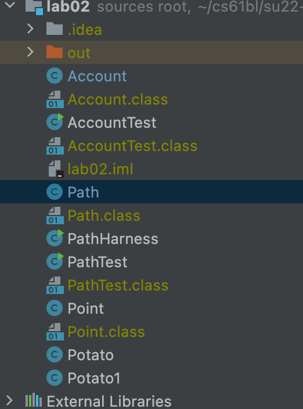This screenshot has width=303, height=409.
Task: Click the lab02 module folder icon
Action: tap(34, 7)
